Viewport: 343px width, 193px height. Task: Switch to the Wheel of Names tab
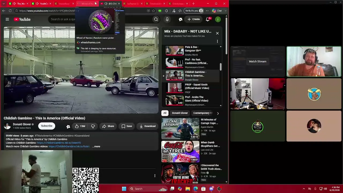tap(87, 4)
